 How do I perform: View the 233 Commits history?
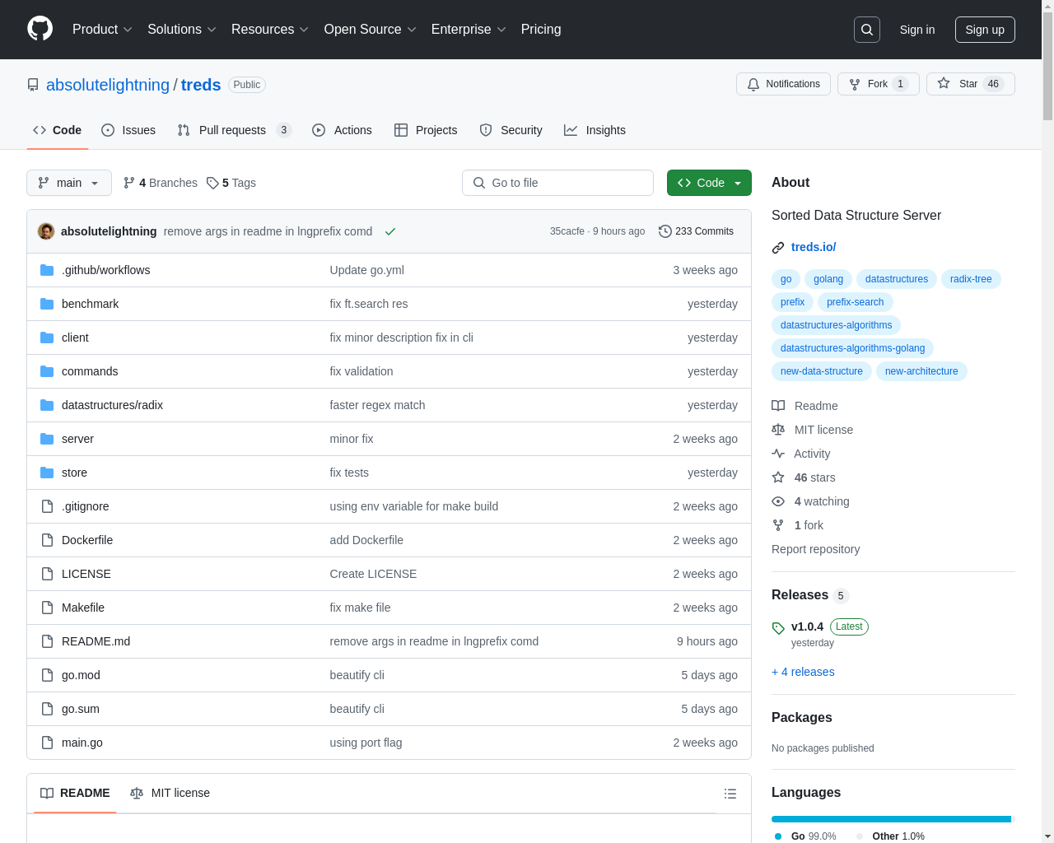pyautogui.click(x=697, y=231)
